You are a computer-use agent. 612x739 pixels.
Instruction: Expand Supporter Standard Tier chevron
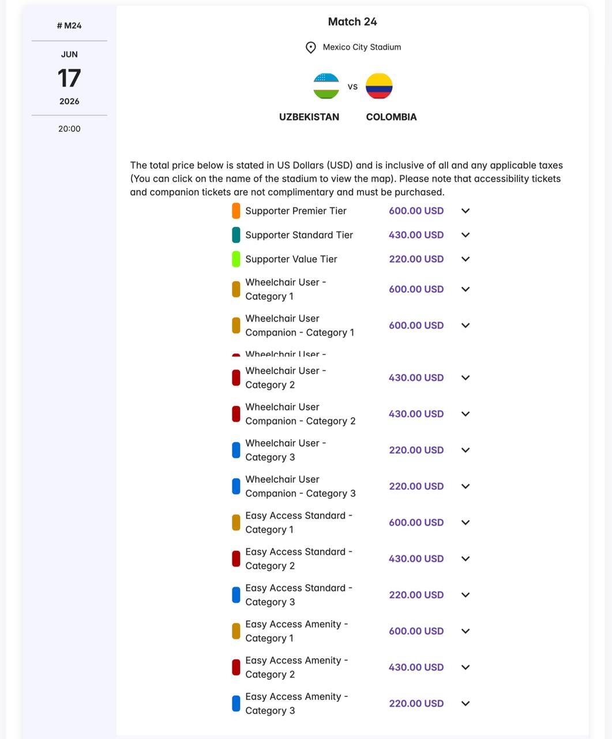(x=465, y=235)
